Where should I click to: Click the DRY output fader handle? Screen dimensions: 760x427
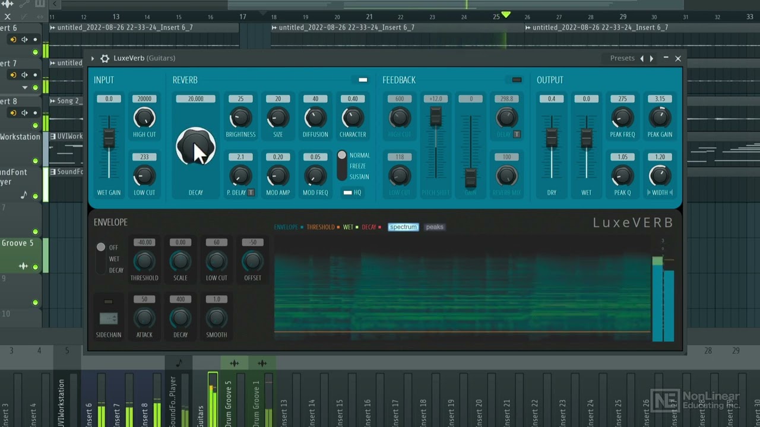(552, 138)
